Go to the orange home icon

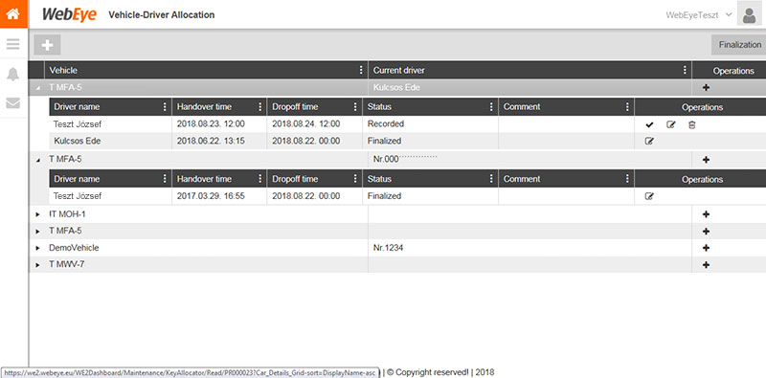pyautogui.click(x=13, y=13)
